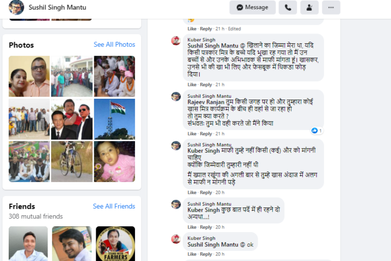This screenshot has width=391, height=261.
Task: Open the three-dots more options menu
Action: click(331, 8)
